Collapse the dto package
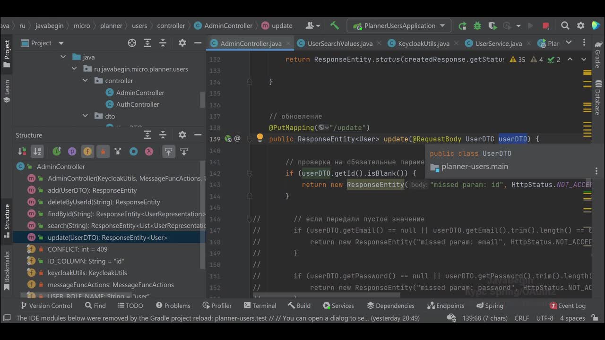The width and height of the screenshot is (605, 340). [86, 116]
